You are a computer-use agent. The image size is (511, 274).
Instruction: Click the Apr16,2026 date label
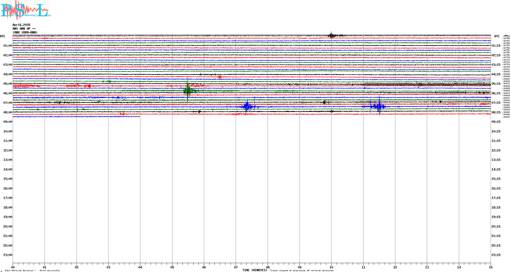tap(21, 25)
